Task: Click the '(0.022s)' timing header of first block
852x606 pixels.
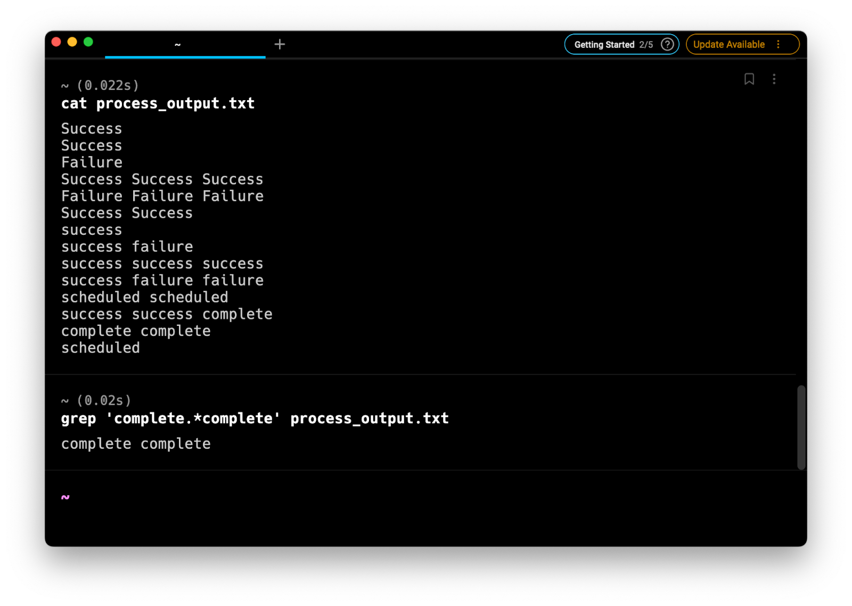Action: (x=108, y=85)
